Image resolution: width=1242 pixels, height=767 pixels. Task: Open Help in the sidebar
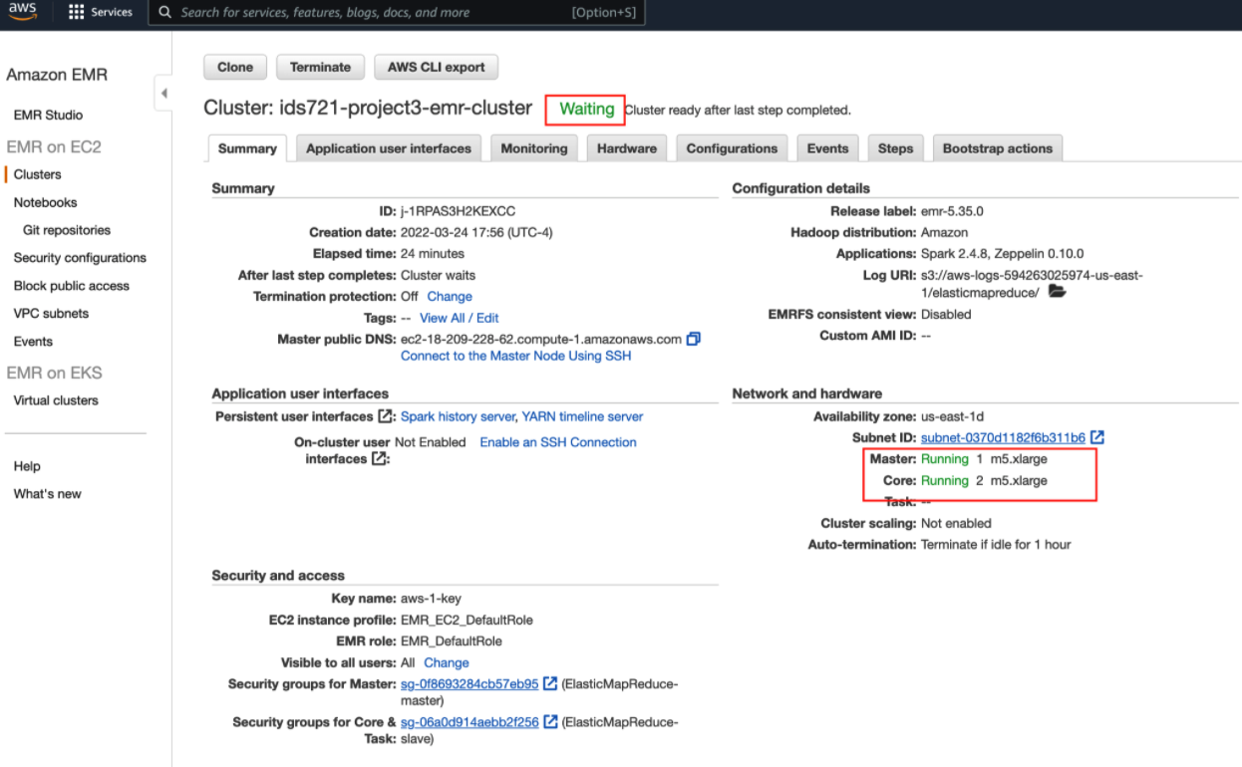(x=27, y=466)
